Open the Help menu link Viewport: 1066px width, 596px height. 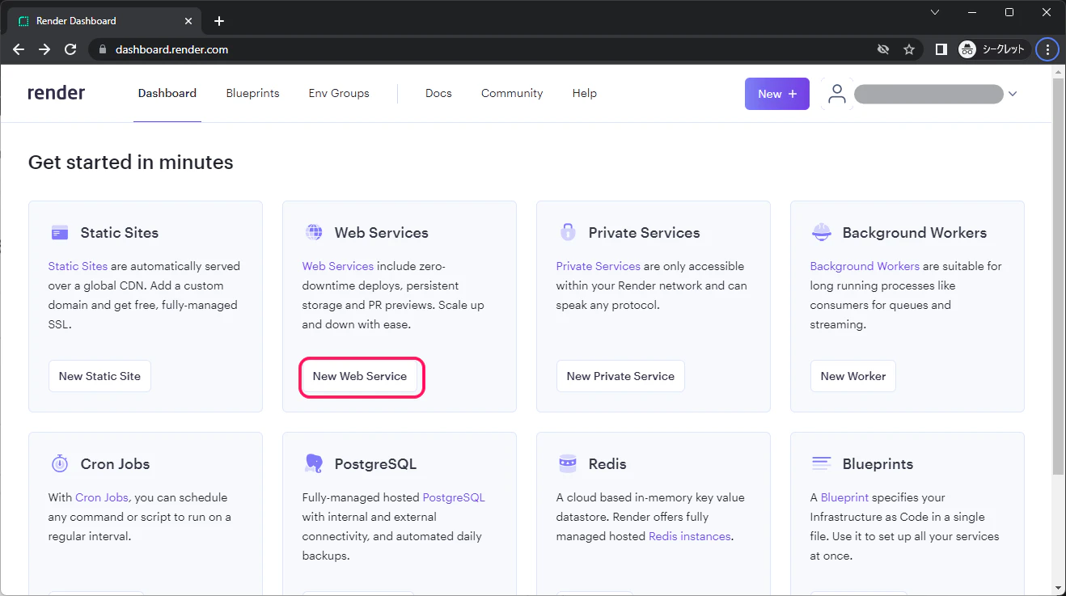click(585, 93)
